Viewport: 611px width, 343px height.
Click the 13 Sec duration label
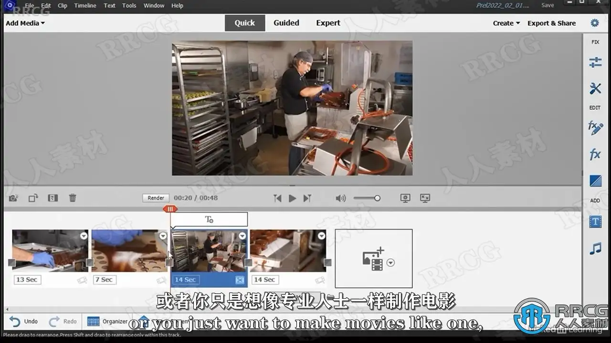[x=27, y=280]
